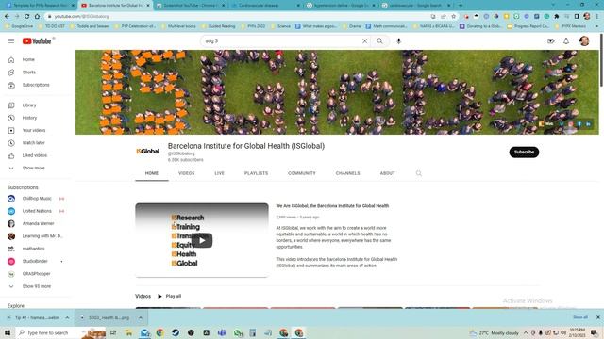Switch to the Community channel tab
The width and height of the screenshot is (604, 339).
point(302,173)
